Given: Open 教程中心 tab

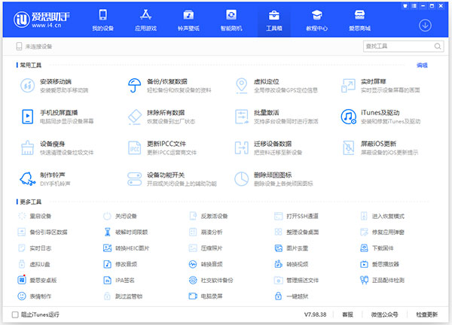Looking at the screenshot, I should [x=316, y=20].
